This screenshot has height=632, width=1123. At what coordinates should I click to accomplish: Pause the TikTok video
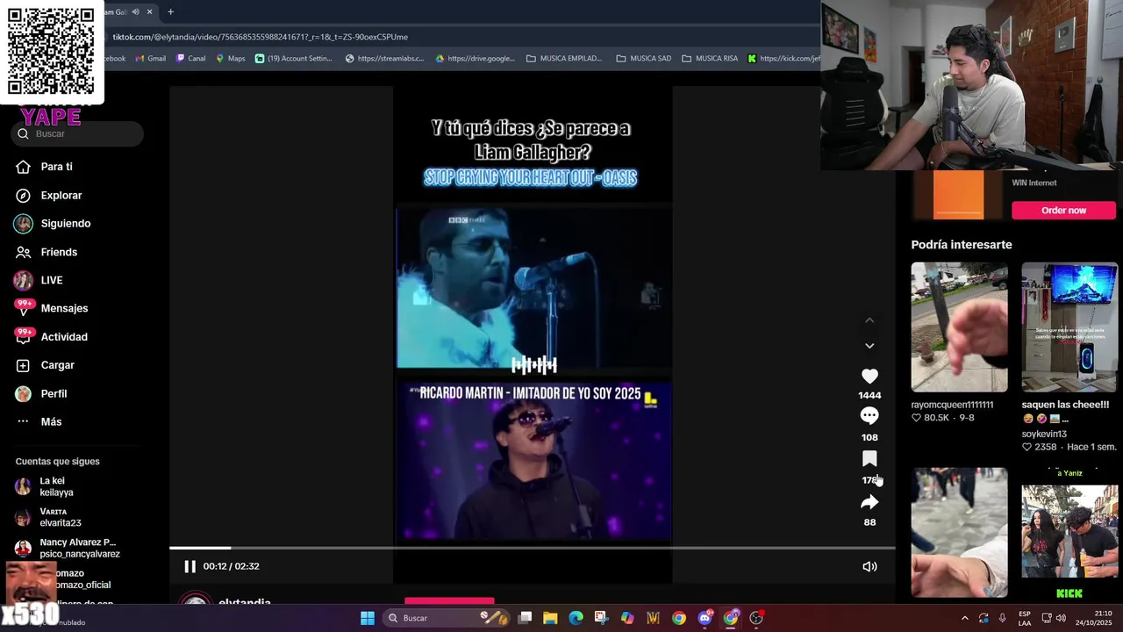pos(190,566)
